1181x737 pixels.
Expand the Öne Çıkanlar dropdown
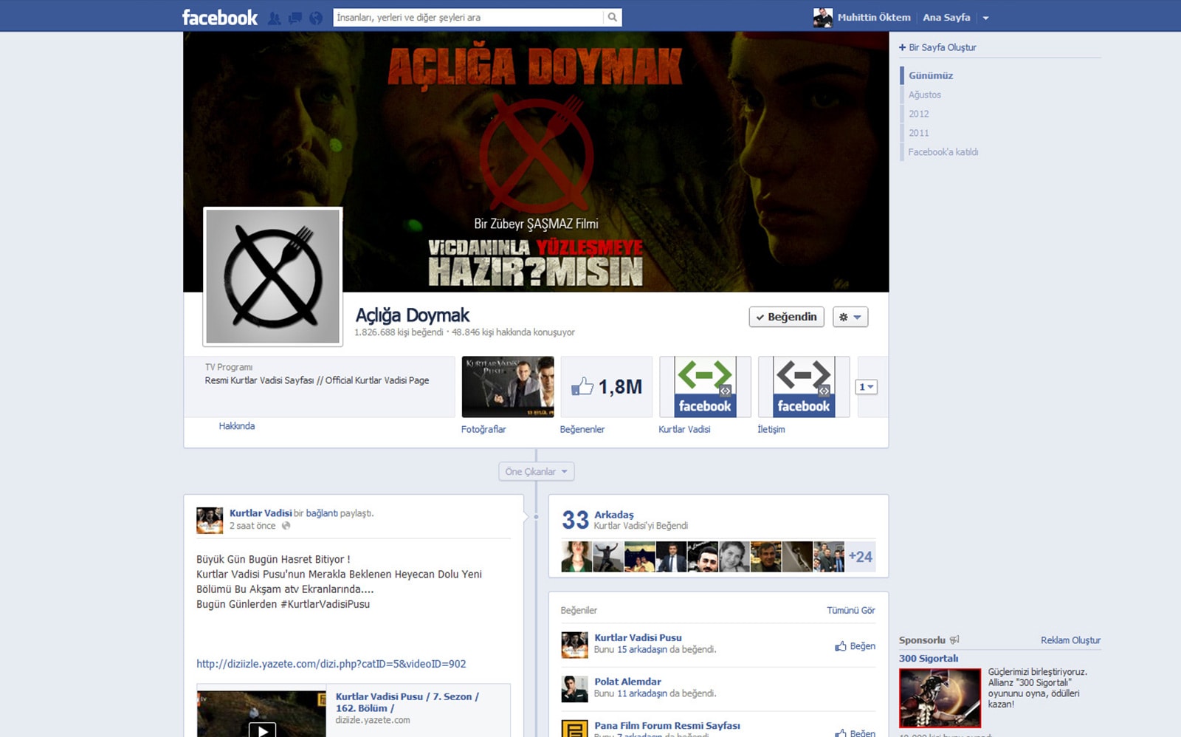536,472
